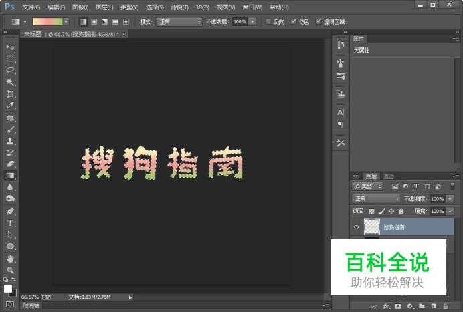Choose the Reflected Gradient style
This screenshot has width=463, height=312.
point(115,22)
